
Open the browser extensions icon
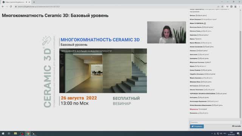(x=227, y=7)
